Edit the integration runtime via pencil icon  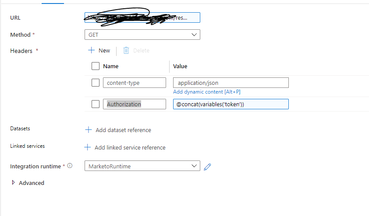[x=207, y=167]
